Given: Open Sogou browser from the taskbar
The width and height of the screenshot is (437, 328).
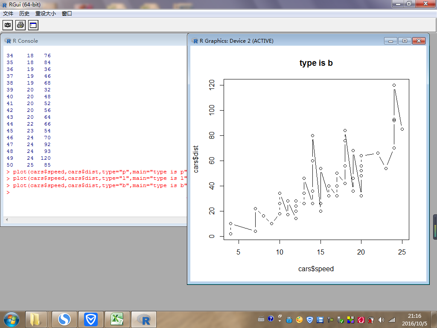Looking at the screenshot, I should click(x=64, y=319).
